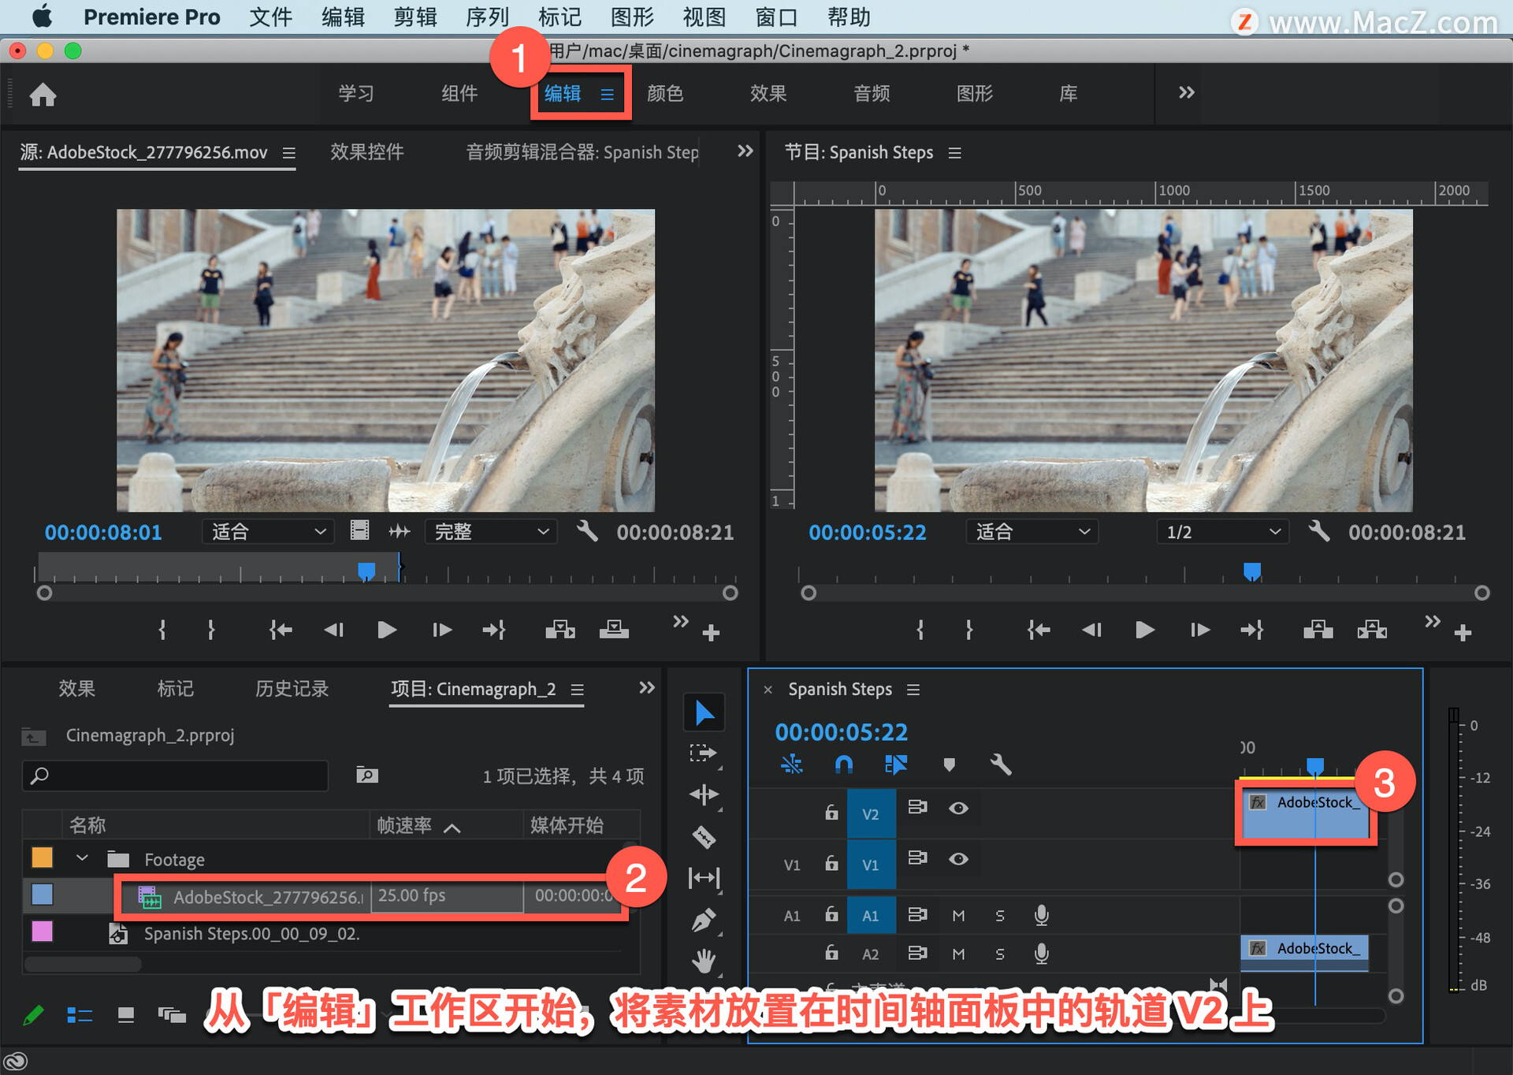The image size is (1513, 1075).
Task: Click the 颜色 workspace button
Action: pos(664,93)
